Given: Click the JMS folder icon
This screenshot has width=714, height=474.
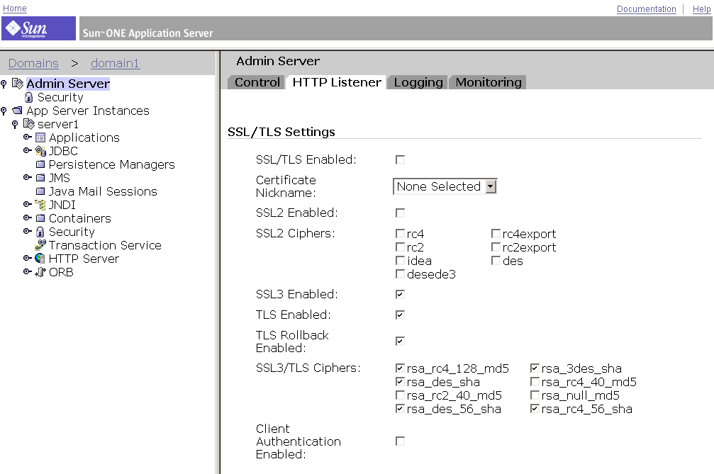Looking at the screenshot, I should point(40,178).
